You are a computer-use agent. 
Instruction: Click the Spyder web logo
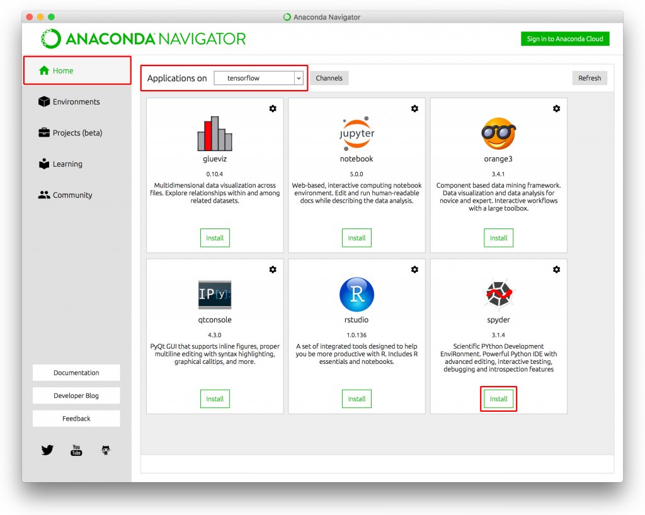tap(499, 294)
